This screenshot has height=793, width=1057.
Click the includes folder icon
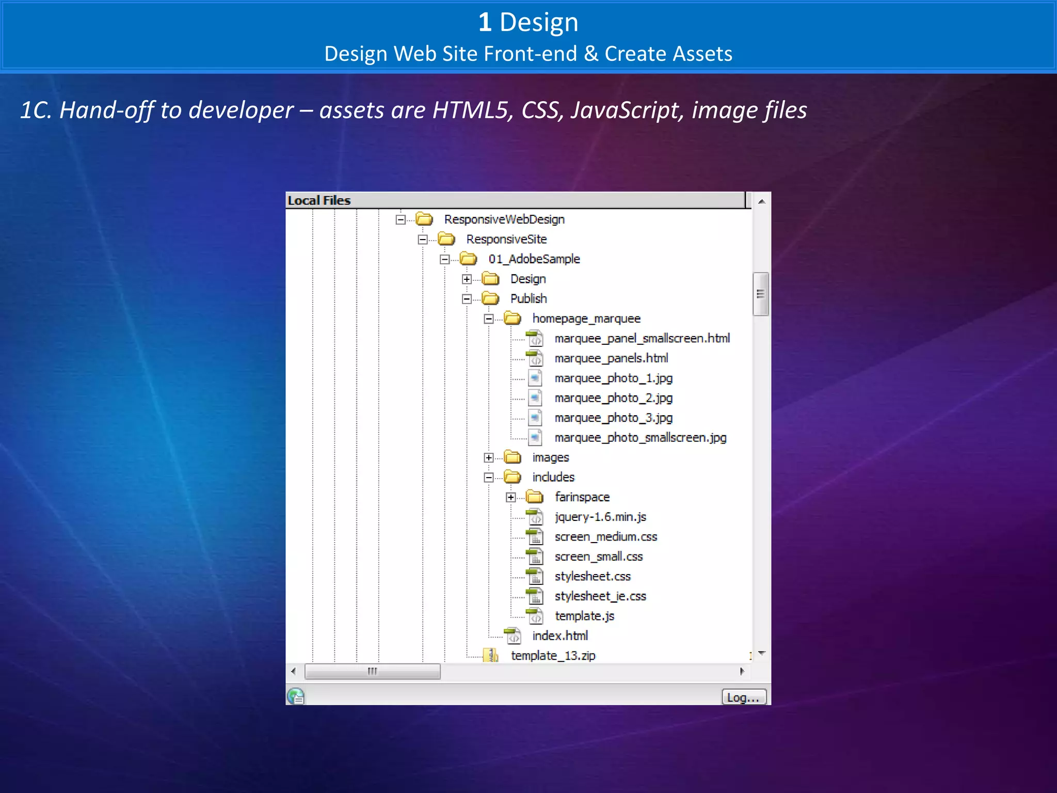point(513,477)
